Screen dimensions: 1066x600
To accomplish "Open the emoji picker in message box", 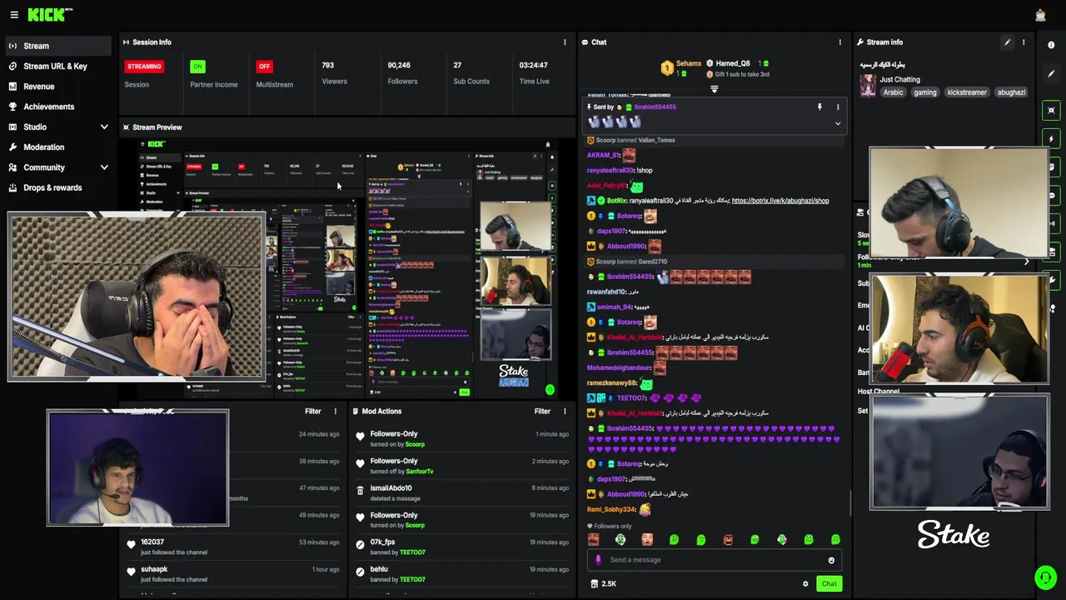I will pyautogui.click(x=831, y=560).
